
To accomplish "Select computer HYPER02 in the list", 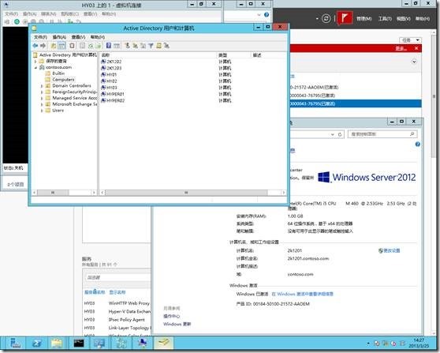I will click(x=113, y=100).
